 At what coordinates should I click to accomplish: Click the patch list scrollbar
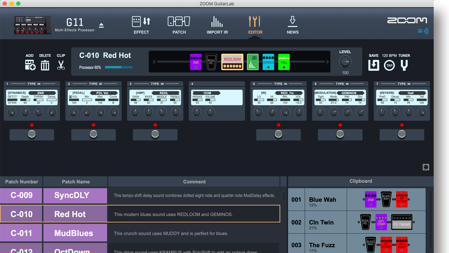coord(283,196)
